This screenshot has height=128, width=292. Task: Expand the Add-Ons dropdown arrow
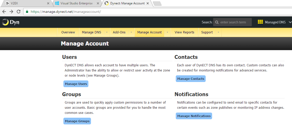(131, 32)
